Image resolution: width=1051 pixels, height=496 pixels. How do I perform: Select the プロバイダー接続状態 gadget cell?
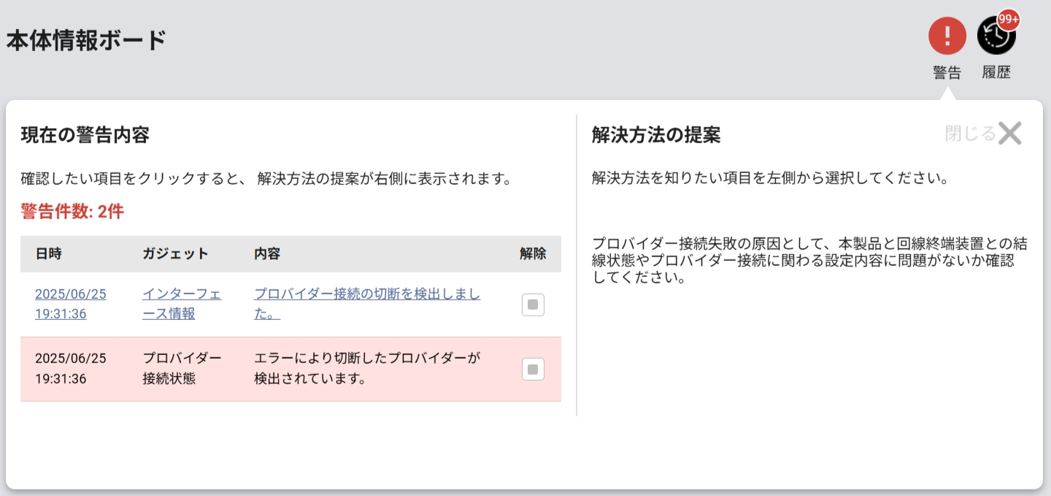coord(182,368)
